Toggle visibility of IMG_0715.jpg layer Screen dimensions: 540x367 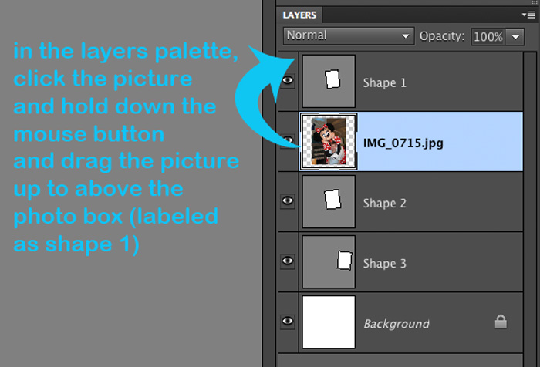click(x=288, y=140)
